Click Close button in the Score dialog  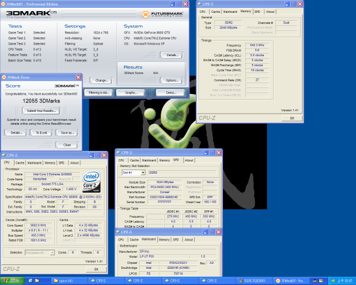click(67, 145)
